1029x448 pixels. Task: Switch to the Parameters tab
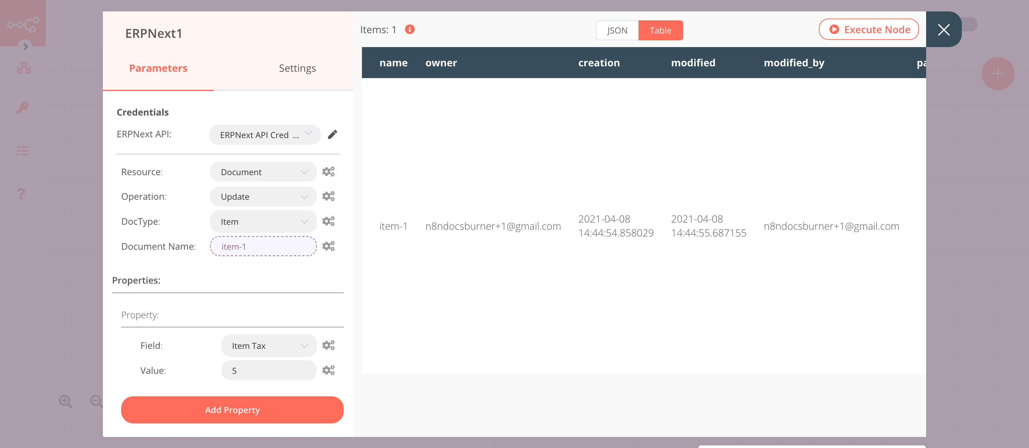pos(158,67)
